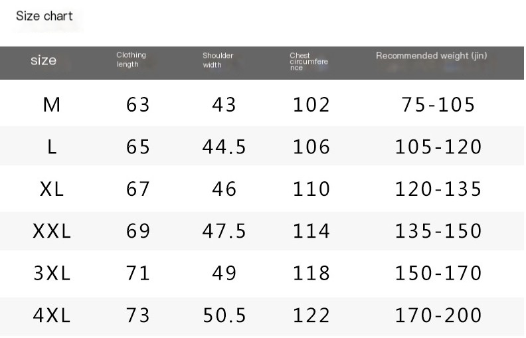The height and width of the screenshot is (338, 526).
Task: Click the Clothing length column header
Action: tap(131, 60)
